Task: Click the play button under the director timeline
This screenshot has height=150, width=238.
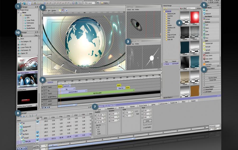Action: tap(46, 108)
